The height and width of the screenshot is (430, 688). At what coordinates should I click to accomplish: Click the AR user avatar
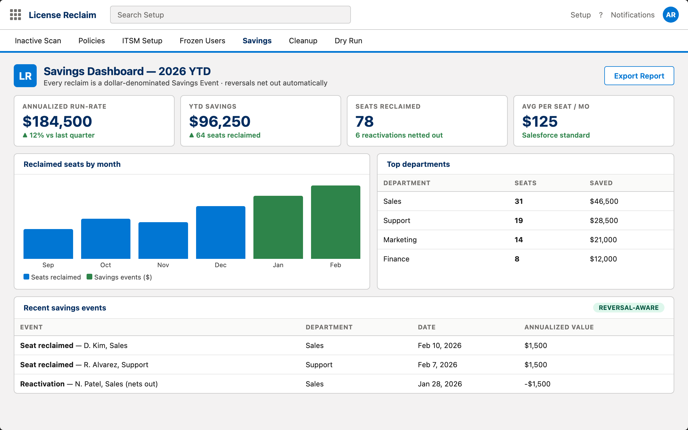[671, 15]
